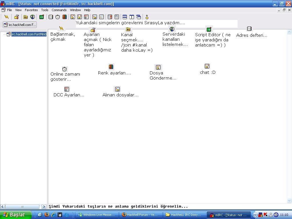Viewport: 292px width, 219px height.
Task: Click the vertical scrollbar down arrow
Action: click(289, 200)
